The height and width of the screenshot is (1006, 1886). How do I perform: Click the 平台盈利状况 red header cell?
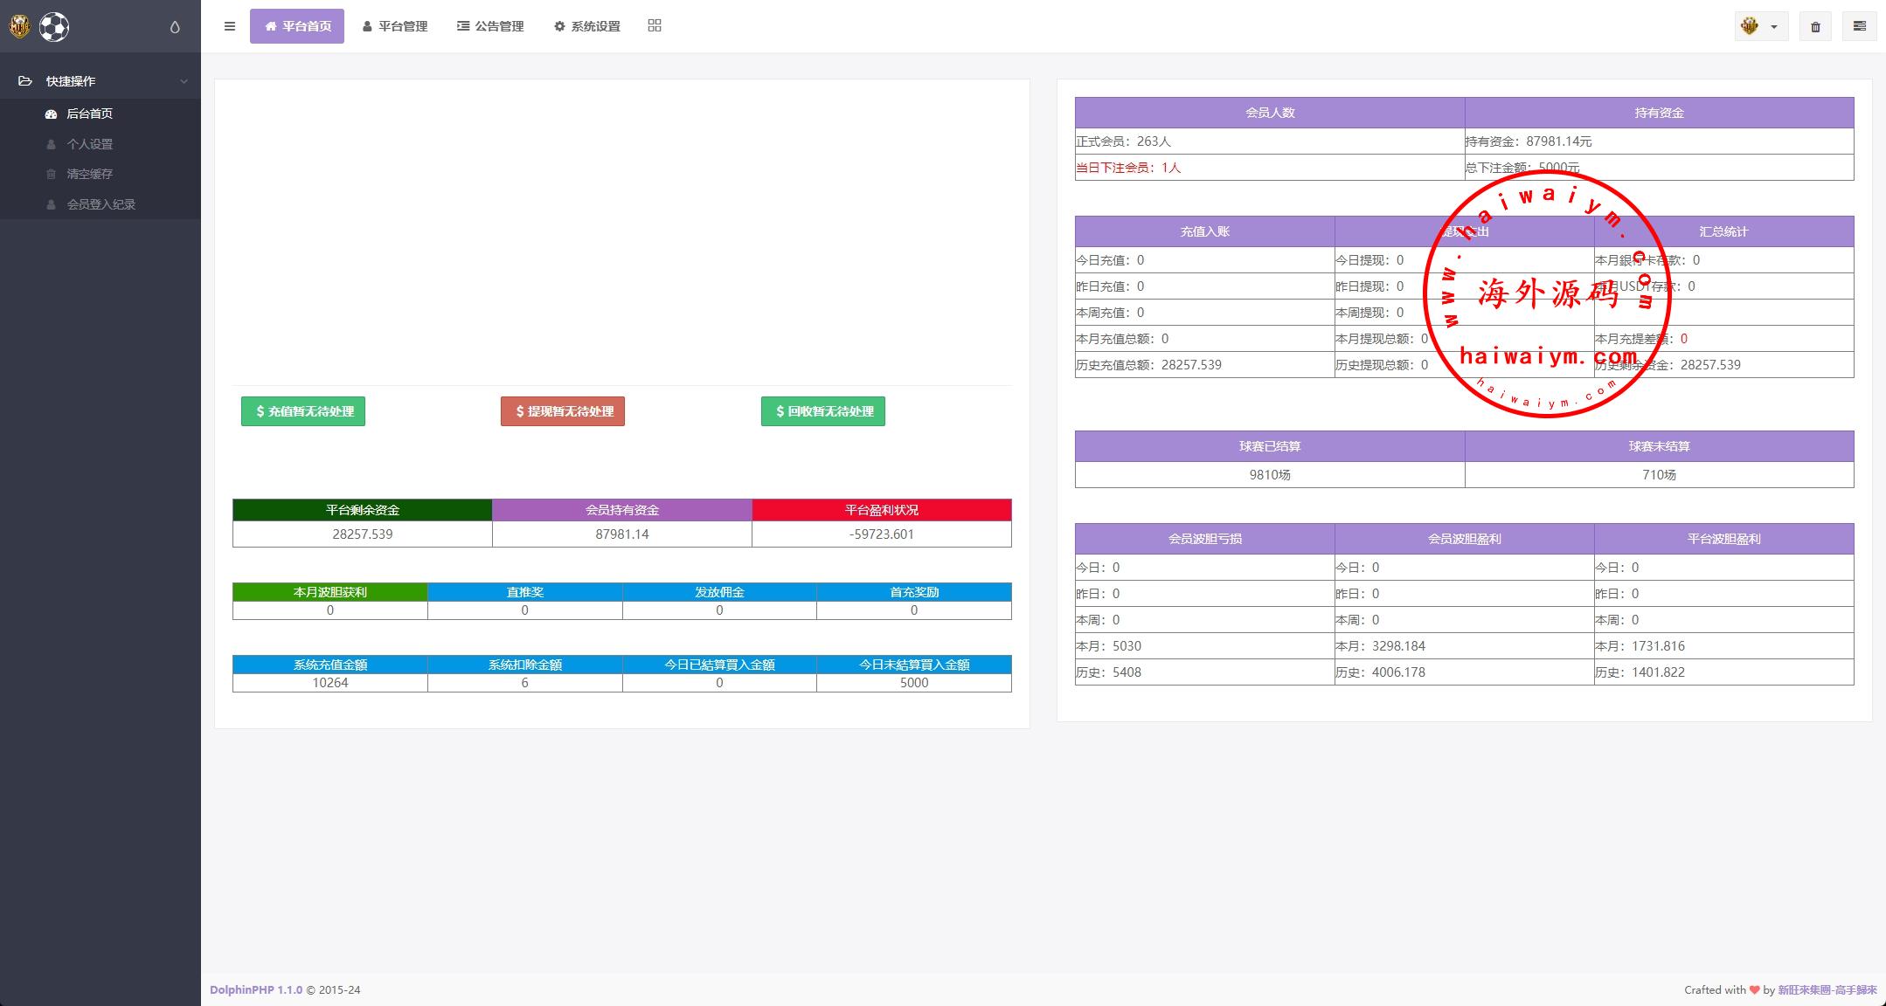(x=881, y=510)
